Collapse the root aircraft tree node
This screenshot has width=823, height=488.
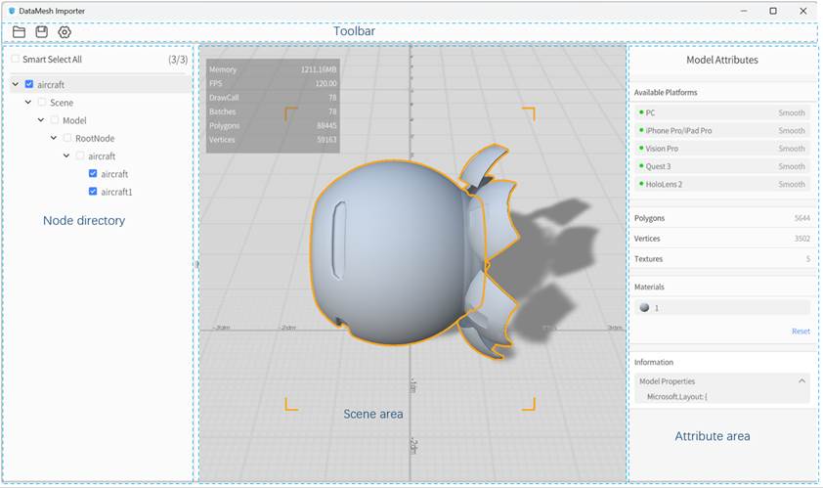pyautogui.click(x=17, y=85)
